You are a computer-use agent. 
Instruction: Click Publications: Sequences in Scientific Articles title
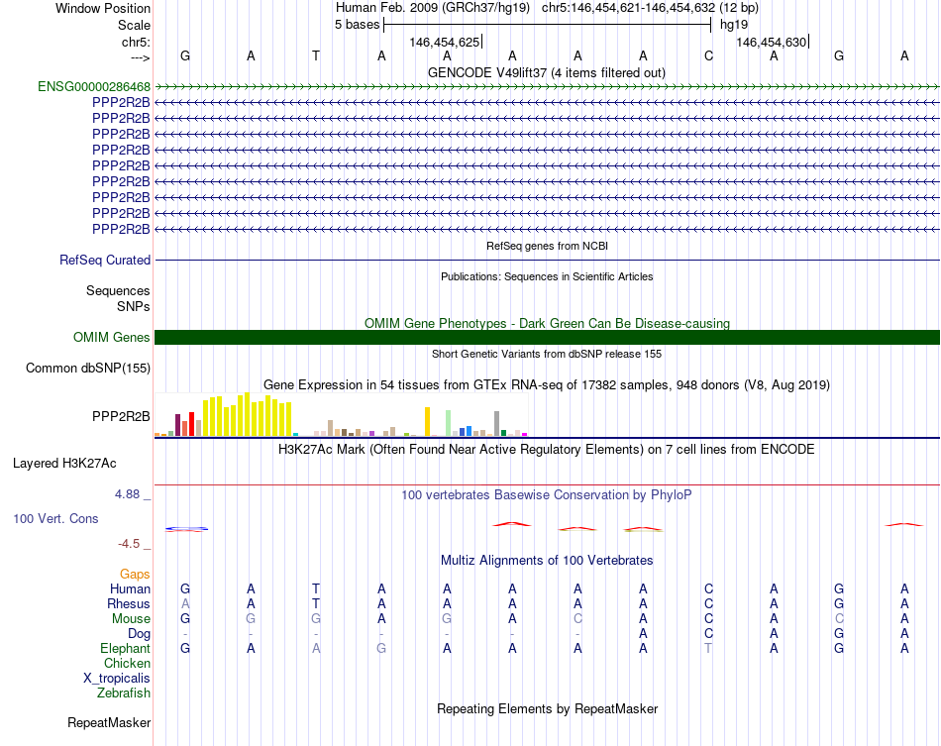coord(547,276)
